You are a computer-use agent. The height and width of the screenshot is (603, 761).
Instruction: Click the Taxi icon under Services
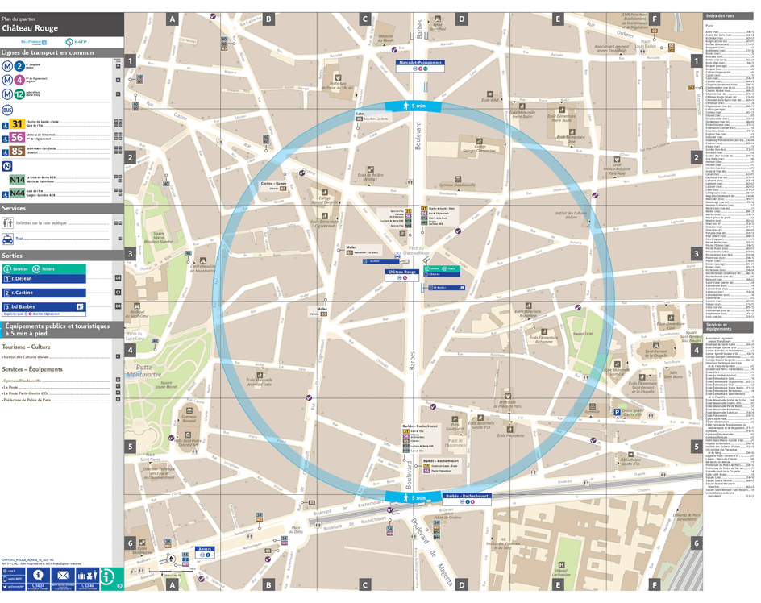coord(7,239)
